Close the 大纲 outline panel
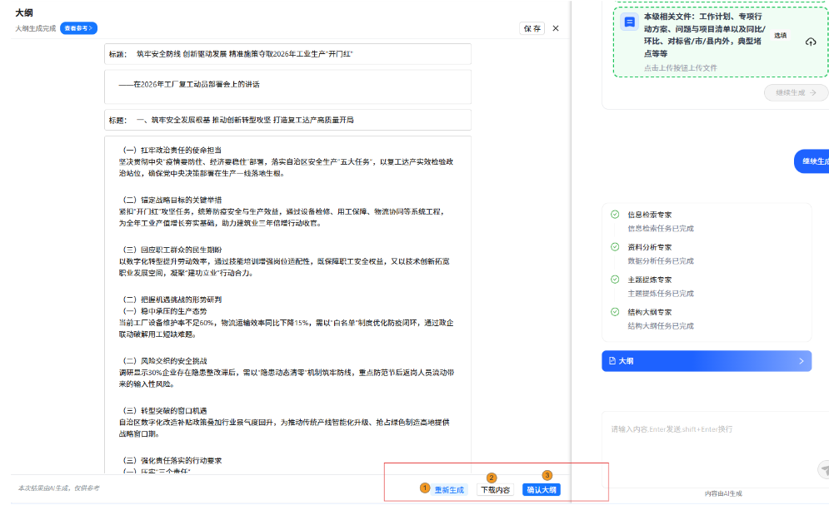This screenshot has width=829, height=510. coord(556,28)
